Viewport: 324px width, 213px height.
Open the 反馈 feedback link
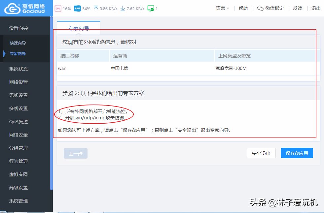point(298,8)
